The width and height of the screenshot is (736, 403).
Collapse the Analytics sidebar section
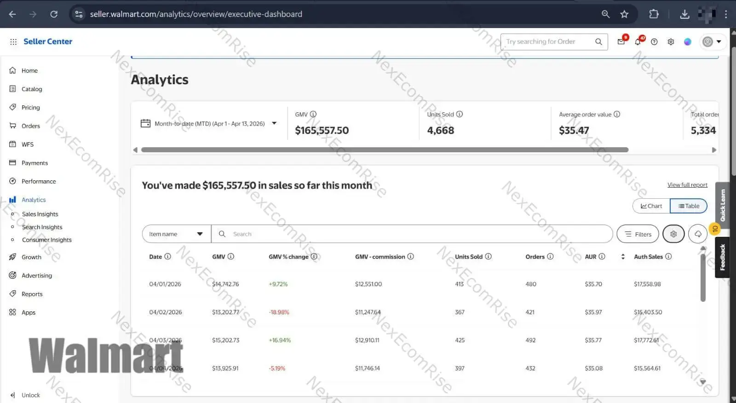click(34, 200)
